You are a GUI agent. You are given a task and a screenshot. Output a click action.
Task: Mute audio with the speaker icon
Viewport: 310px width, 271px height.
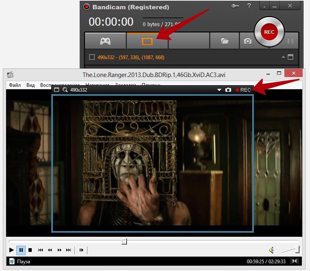click(271, 250)
